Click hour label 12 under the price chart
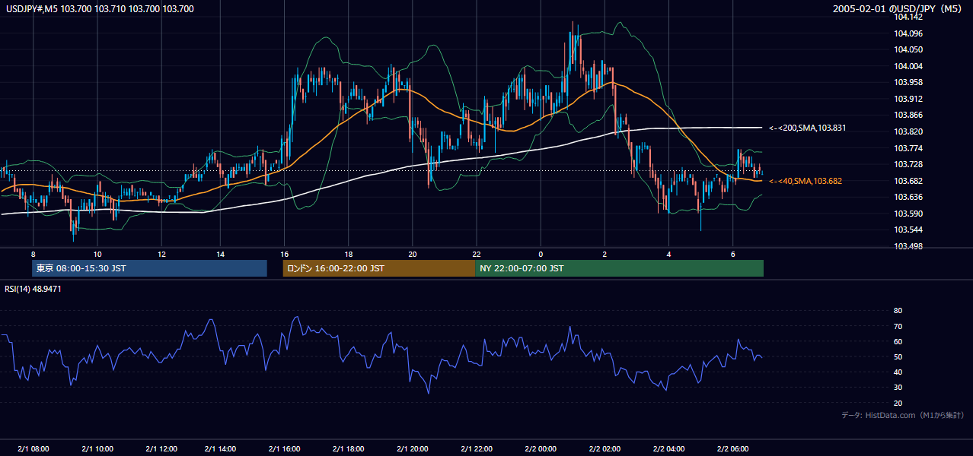 (x=161, y=254)
